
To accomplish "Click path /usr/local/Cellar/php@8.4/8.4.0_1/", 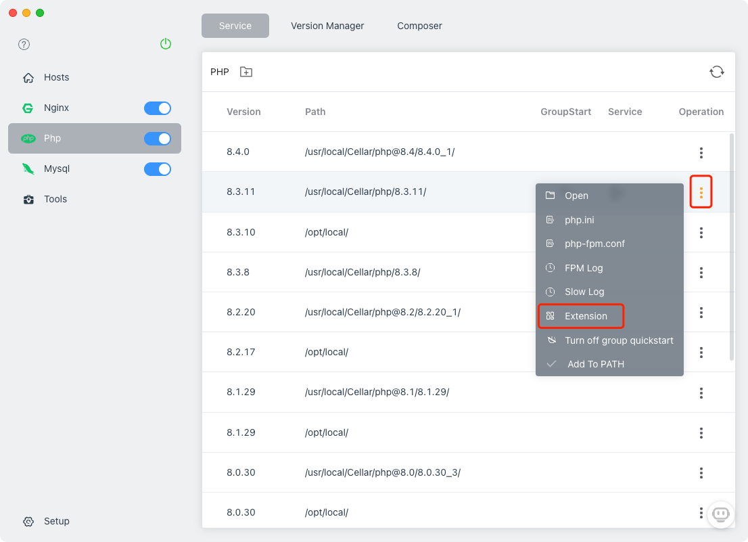I will click(x=379, y=152).
